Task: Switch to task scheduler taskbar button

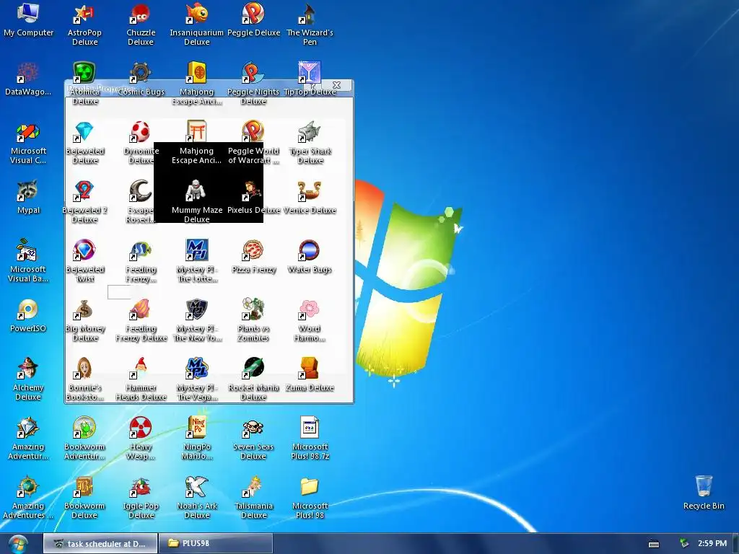Action: (100, 543)
